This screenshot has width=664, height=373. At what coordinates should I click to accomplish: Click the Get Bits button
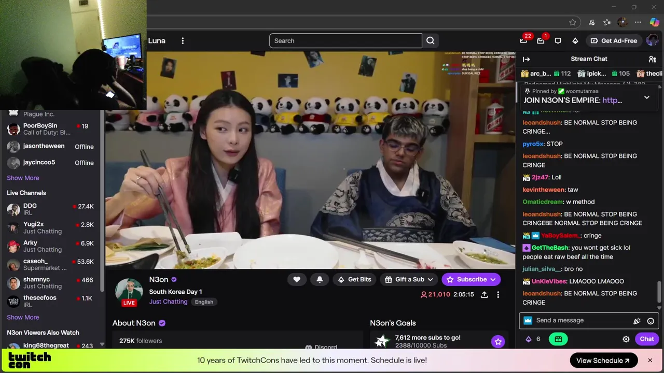(x=354, y=279)
